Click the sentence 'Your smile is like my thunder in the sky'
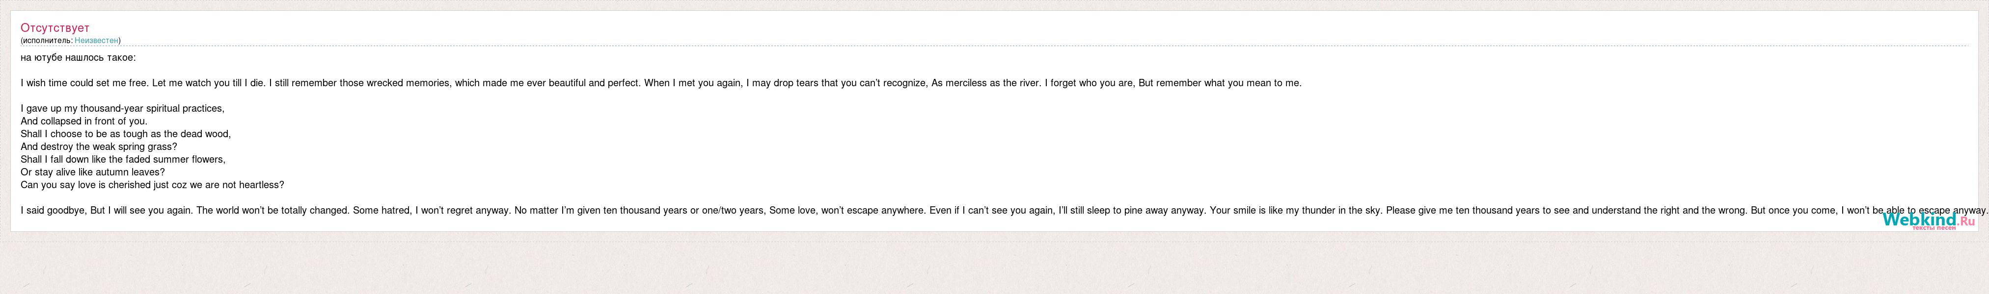This screenshot has width=1989, height=294. [x=1295, y=210]
